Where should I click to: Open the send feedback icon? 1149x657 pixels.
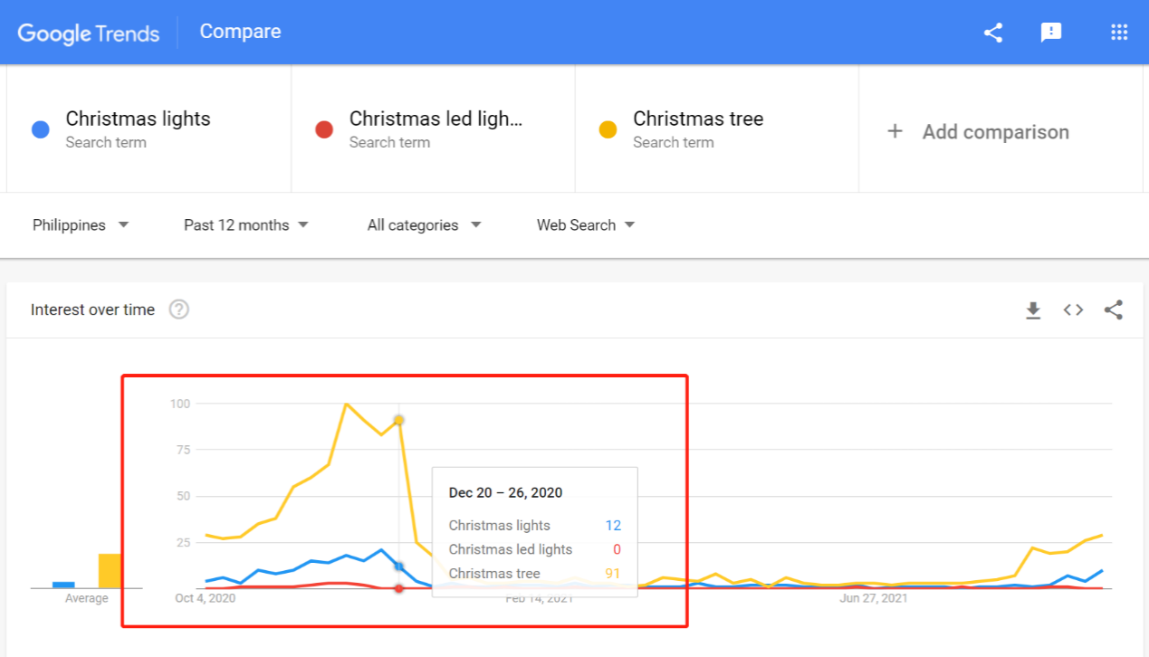pos(1050,33)
